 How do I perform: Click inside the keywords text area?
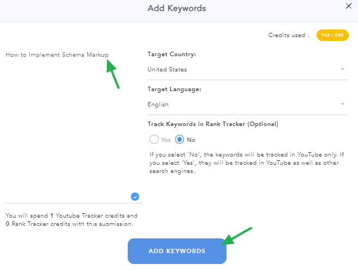pos(74,127)
